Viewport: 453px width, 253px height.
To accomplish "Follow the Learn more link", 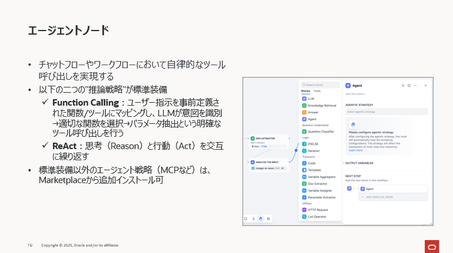I will pyautogui.click(x=355, y=150).
